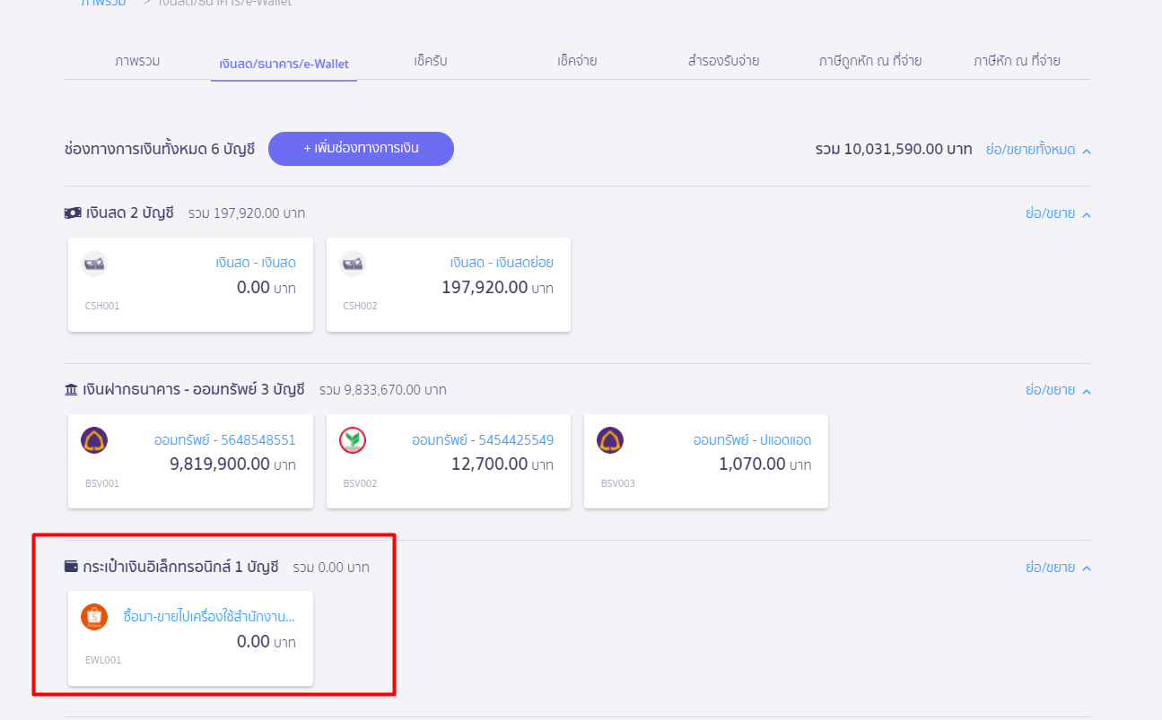Viewport: 1162px width, 720px height.
Task: Open the เช็ครับ tab
Action: (x=431, y=61)
